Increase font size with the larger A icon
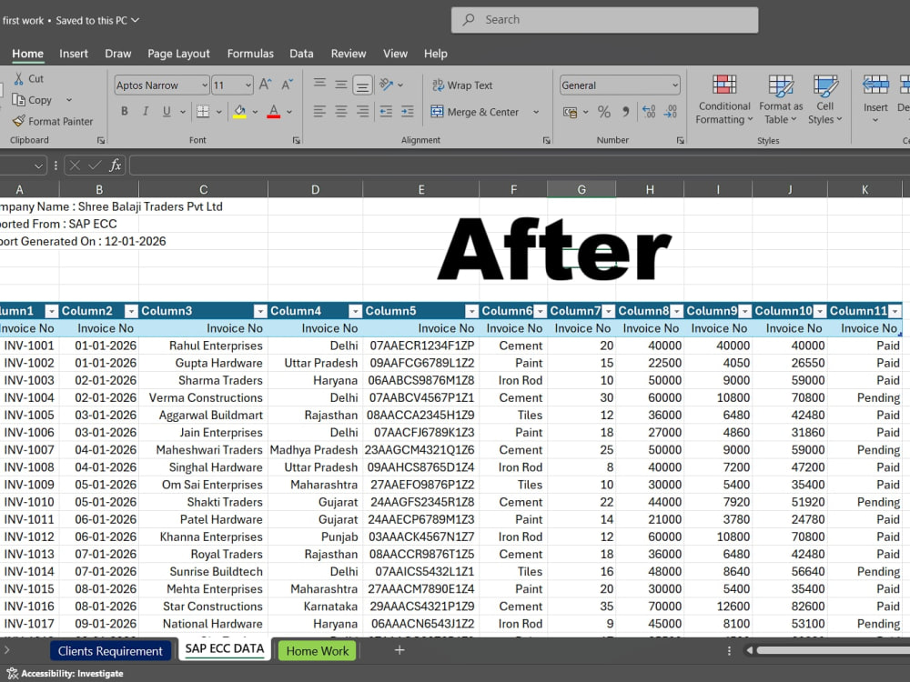Image resolution: width=910 pixels, height=682 pixels. tap(265, 85)
